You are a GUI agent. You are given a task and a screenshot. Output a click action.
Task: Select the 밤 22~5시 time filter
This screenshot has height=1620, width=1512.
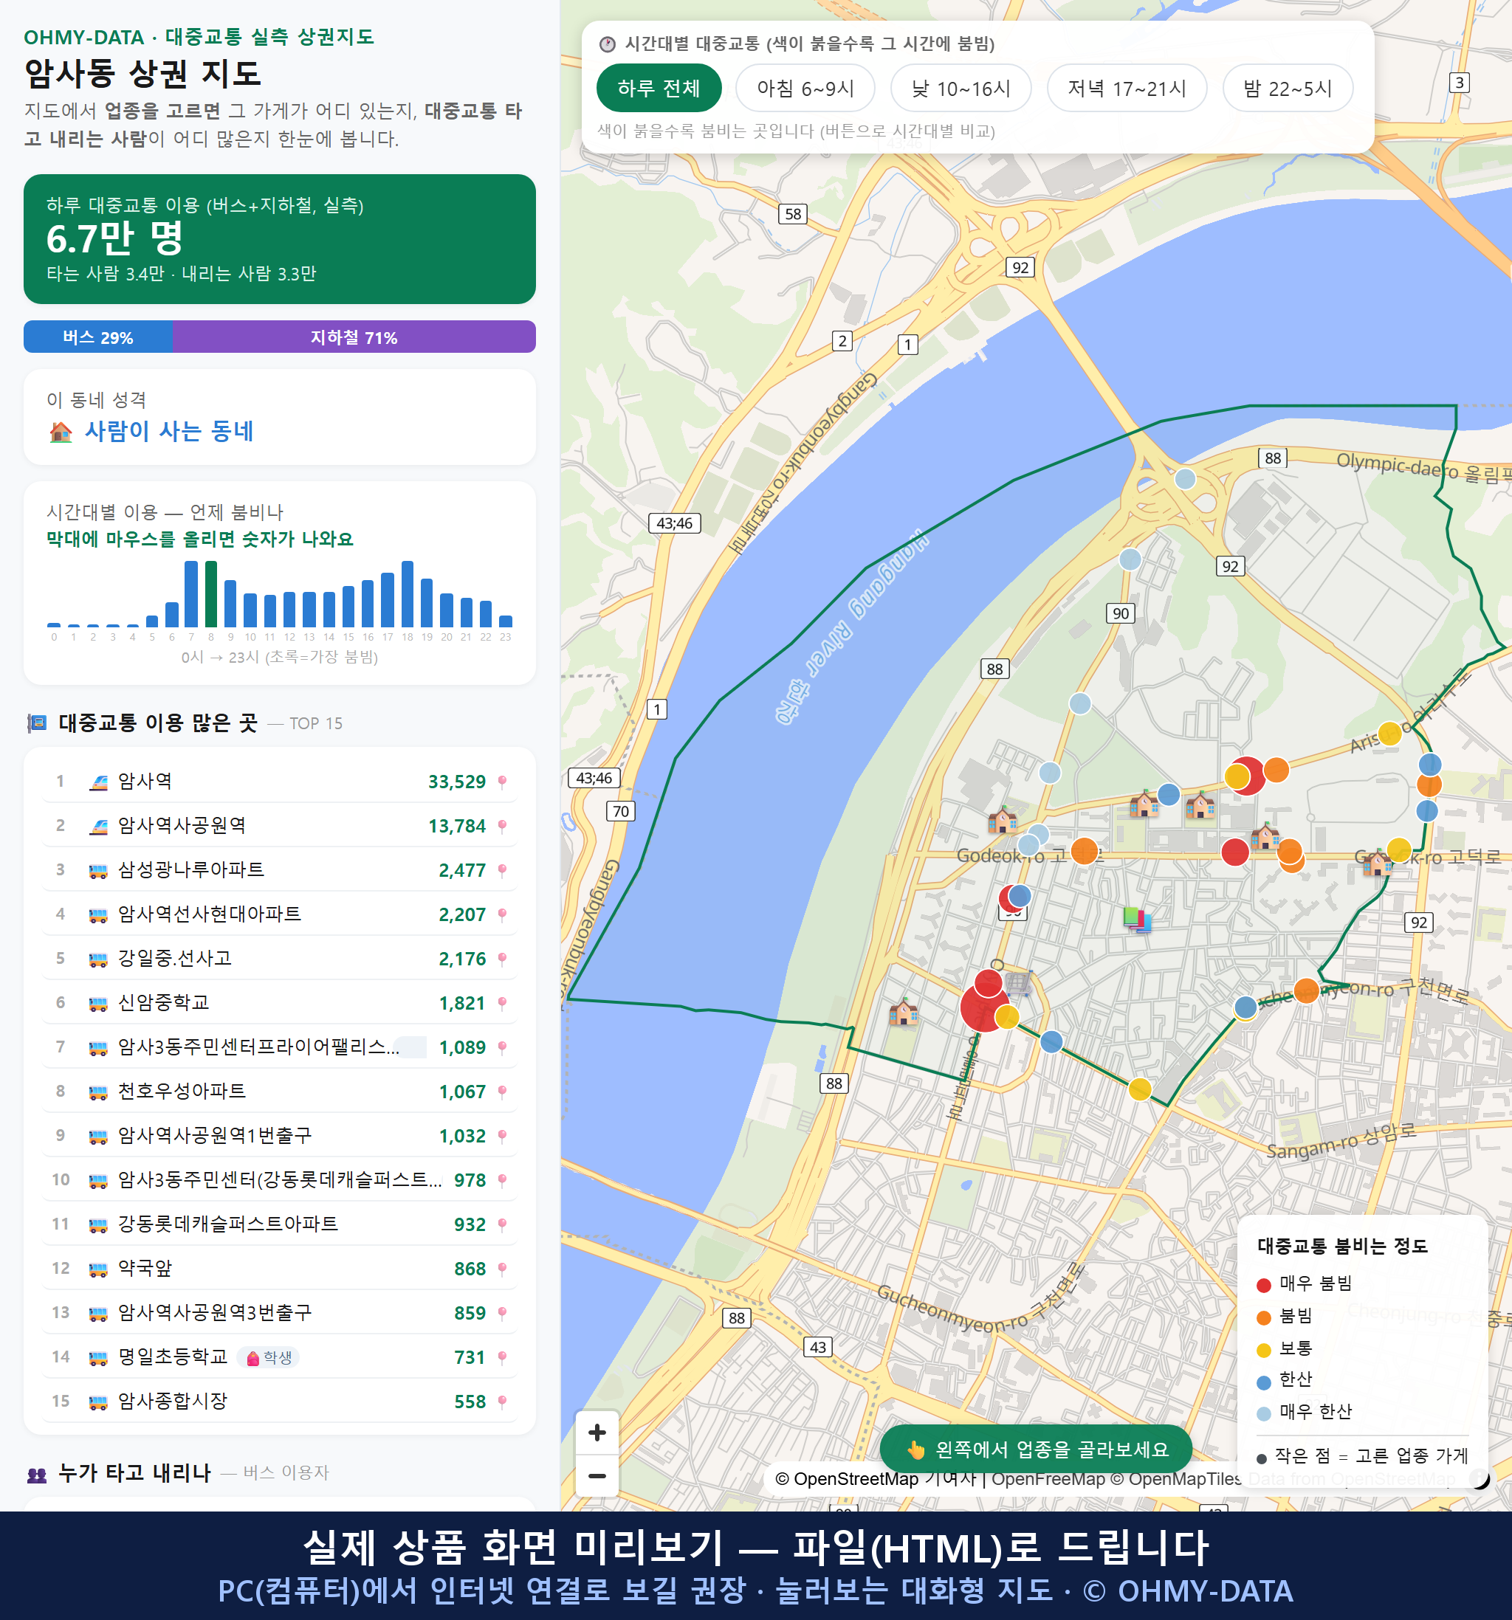[1287, 88]
